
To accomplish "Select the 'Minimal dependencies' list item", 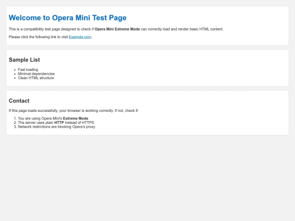I will coord(36,74).
